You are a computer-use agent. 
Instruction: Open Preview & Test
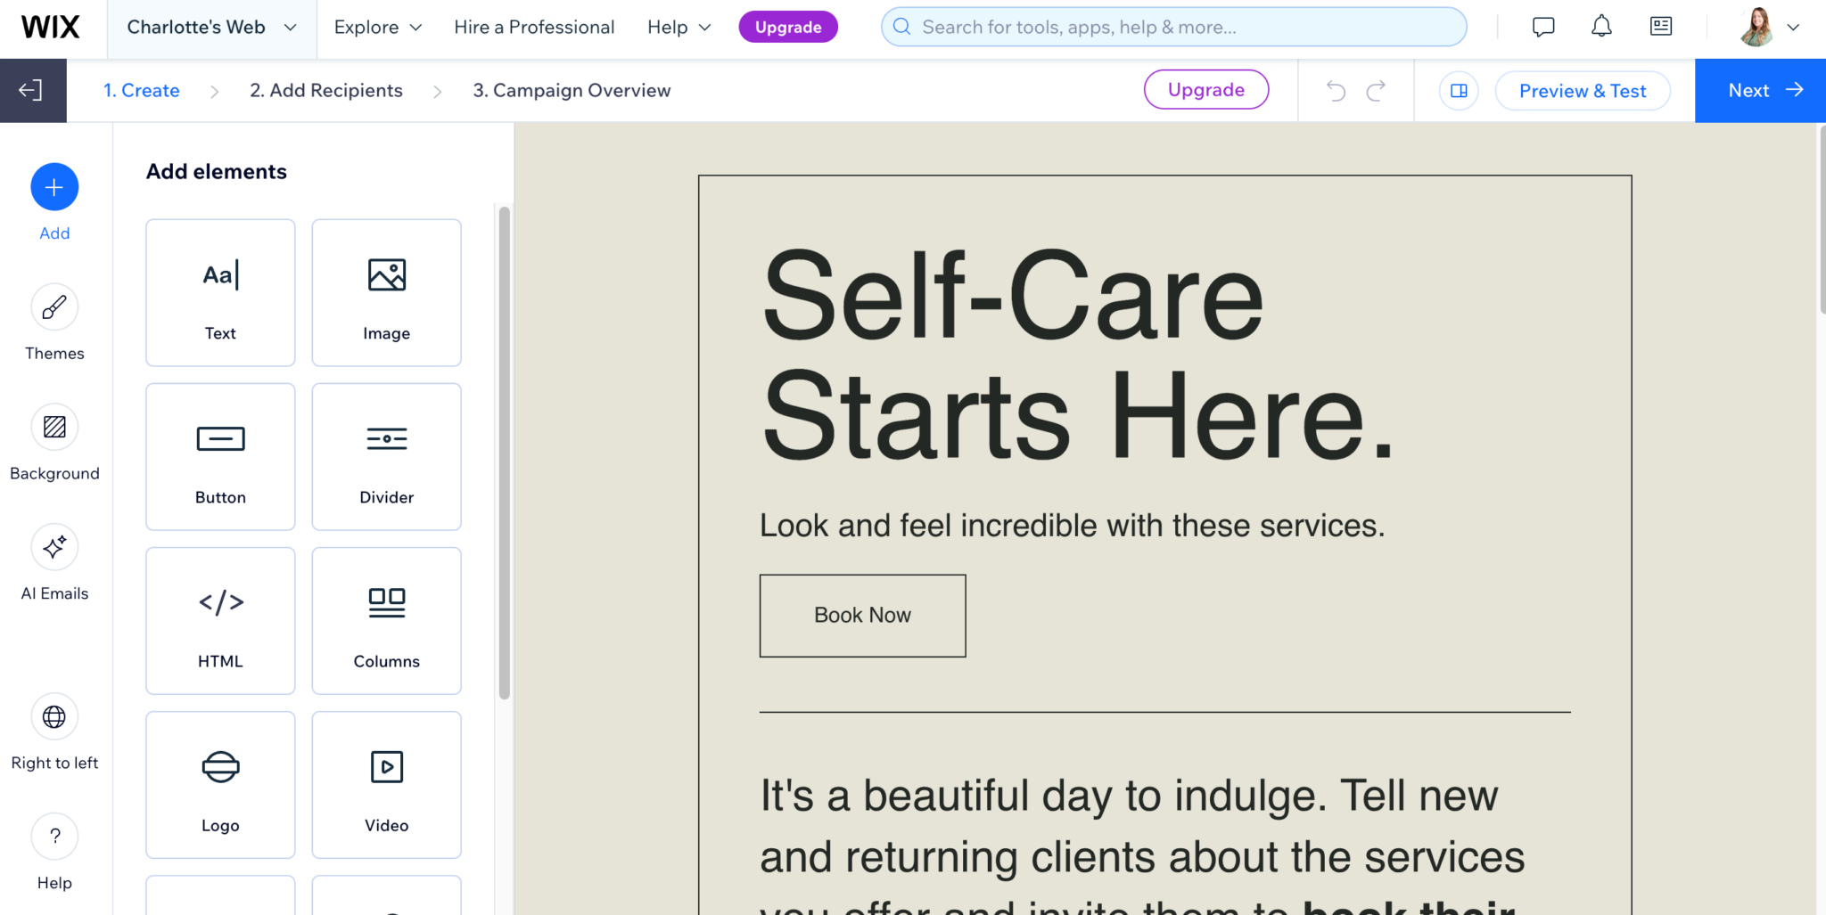1583,90
